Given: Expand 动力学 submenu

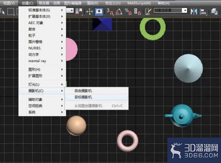Looking at the screenshot, I should click(x=42, y=54).
